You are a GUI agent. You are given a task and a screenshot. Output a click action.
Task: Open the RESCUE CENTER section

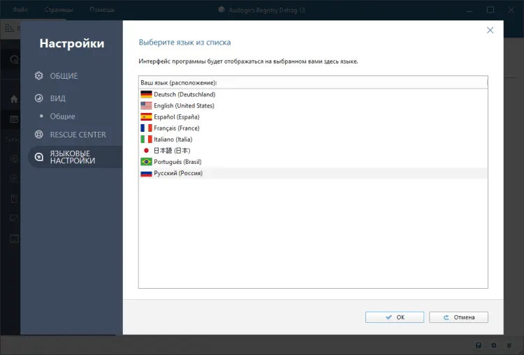[x=78, y=135]
